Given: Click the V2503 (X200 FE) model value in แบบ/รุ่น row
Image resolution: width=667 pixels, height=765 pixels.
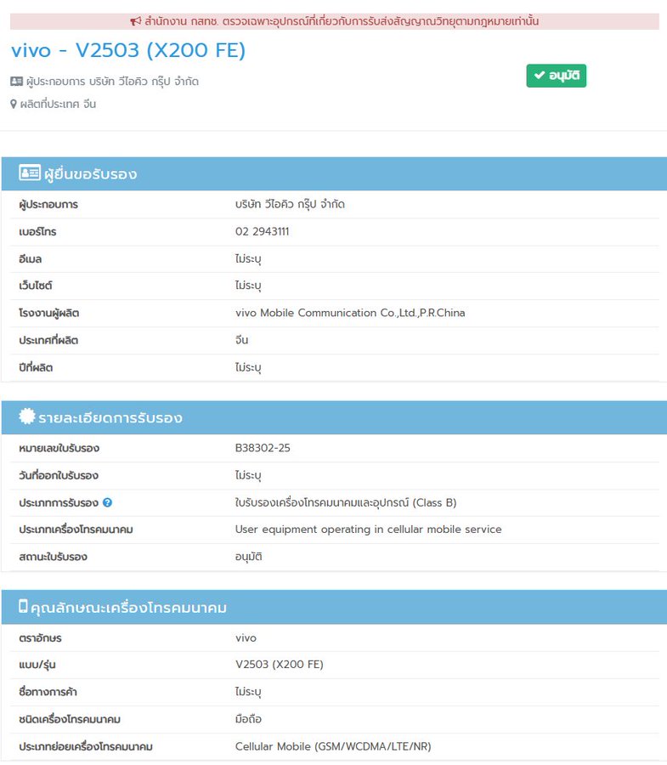Looking at the screenshot, I should (279, 665).
